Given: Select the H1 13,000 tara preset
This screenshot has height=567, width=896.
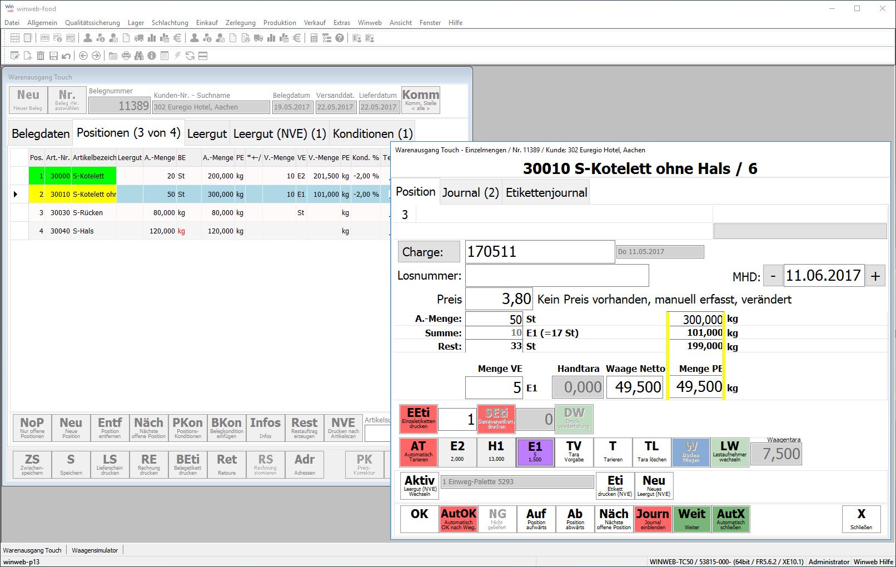Looking at the screenshot, I should tap(496, 452).
